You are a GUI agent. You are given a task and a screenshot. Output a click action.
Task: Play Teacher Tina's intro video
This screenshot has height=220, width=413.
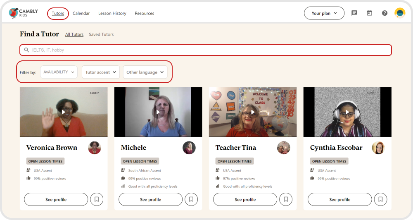[x=253, y=112]
